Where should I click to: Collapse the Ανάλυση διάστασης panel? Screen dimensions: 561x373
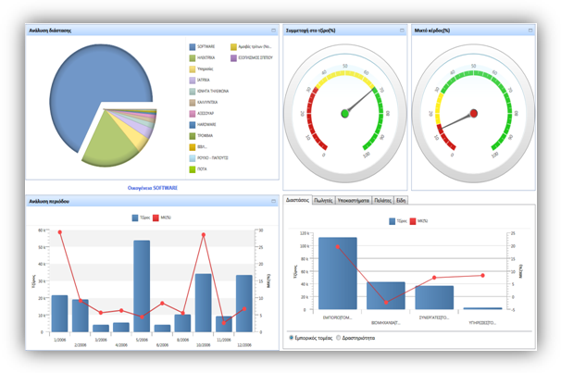click(x=273, y=31)
